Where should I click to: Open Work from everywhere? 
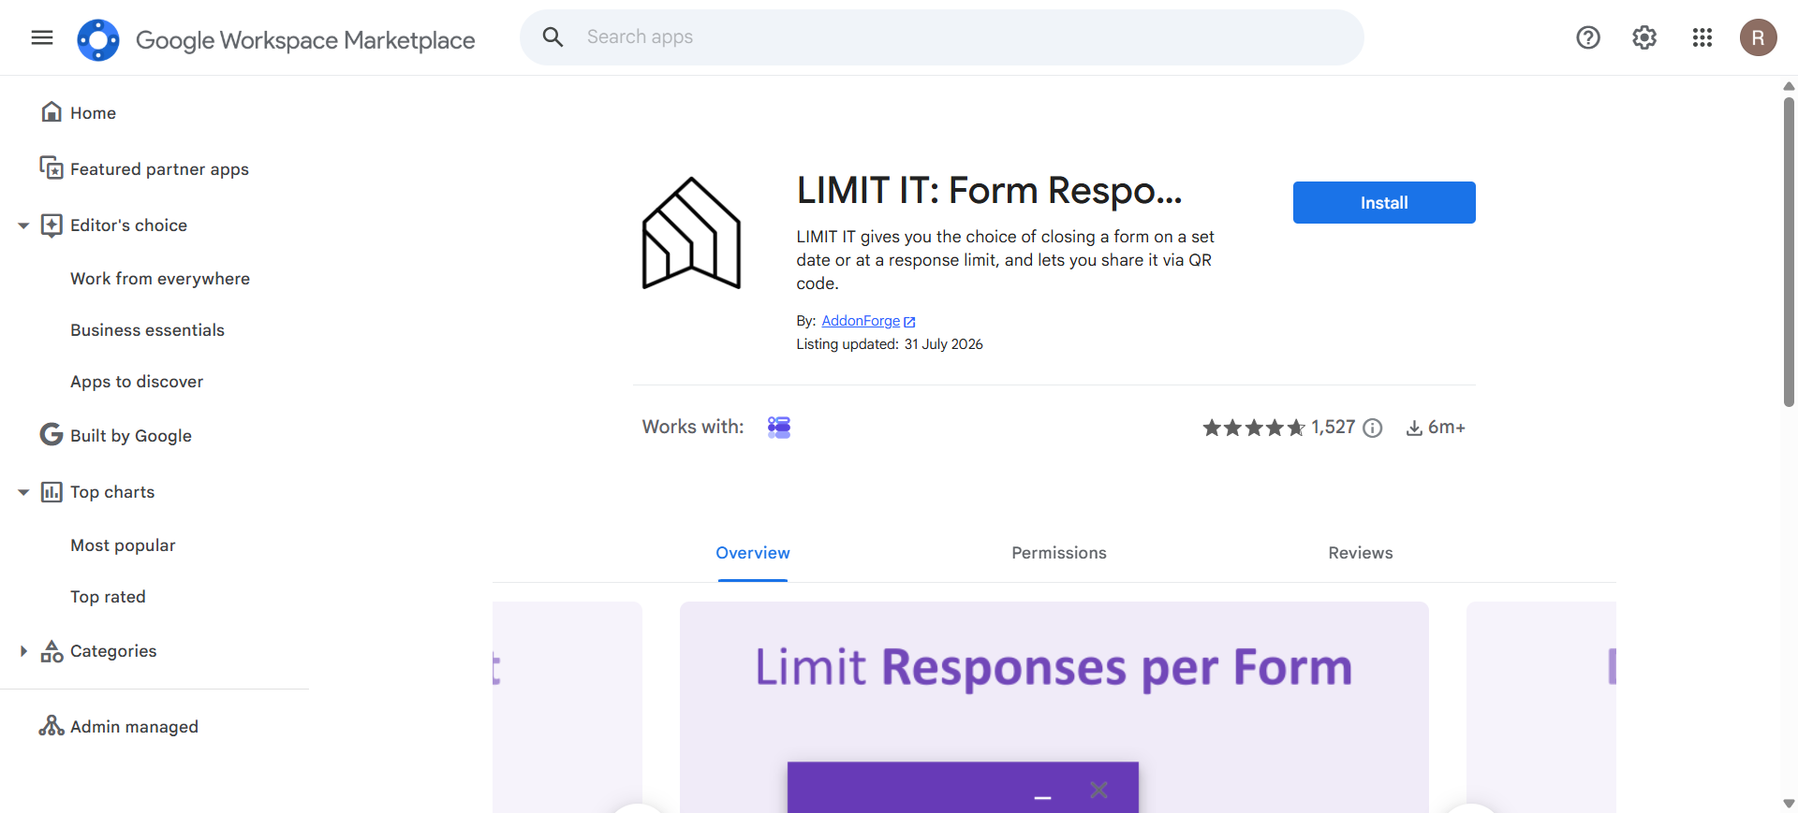160,279
